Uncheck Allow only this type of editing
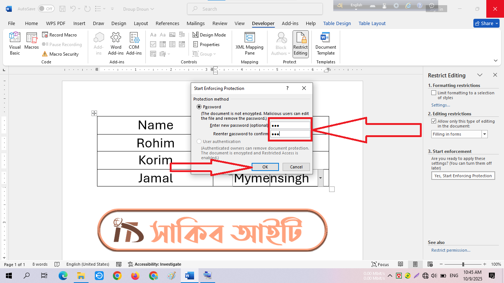Screen dimensions: 504x283 pyautogui.click(x=434, y=121)
